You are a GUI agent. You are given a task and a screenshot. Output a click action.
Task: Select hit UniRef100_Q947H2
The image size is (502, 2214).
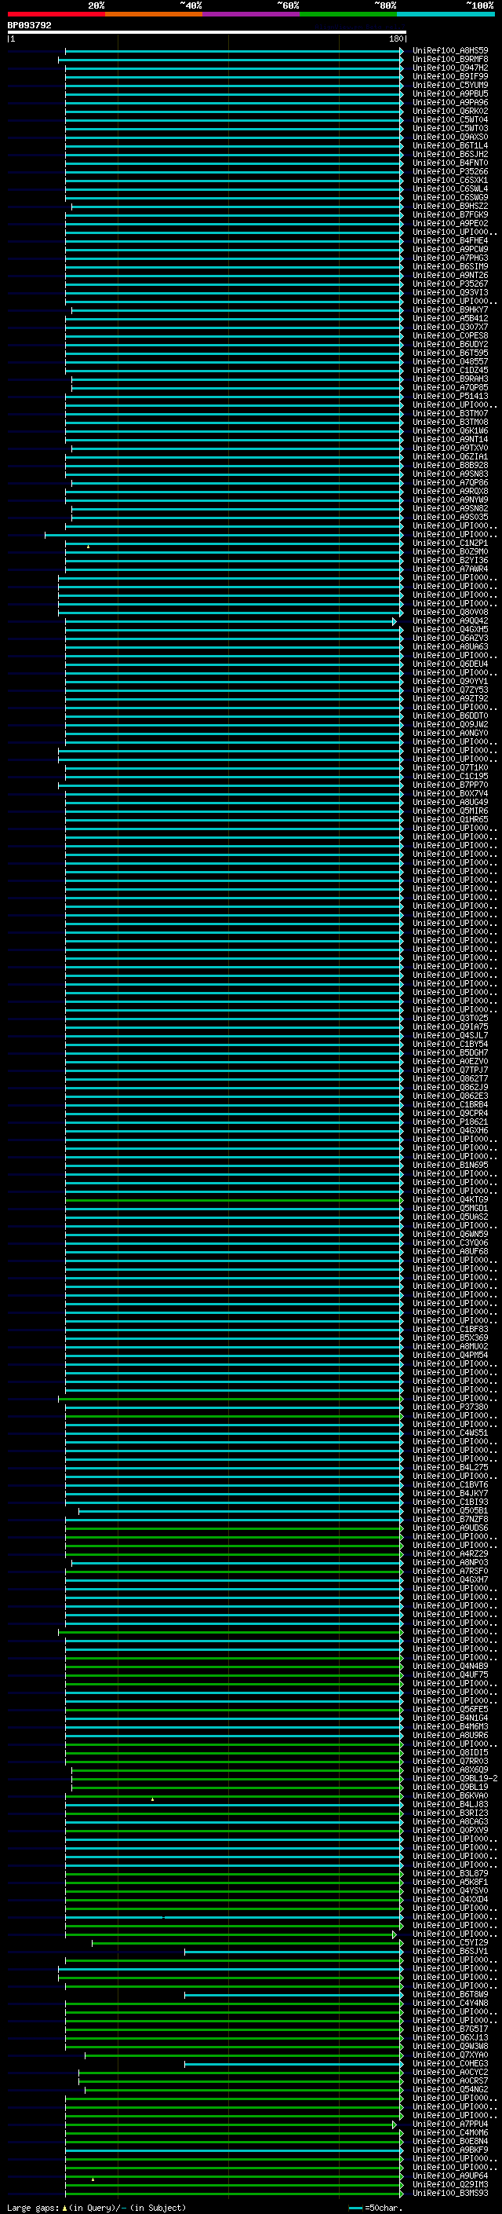449,68
